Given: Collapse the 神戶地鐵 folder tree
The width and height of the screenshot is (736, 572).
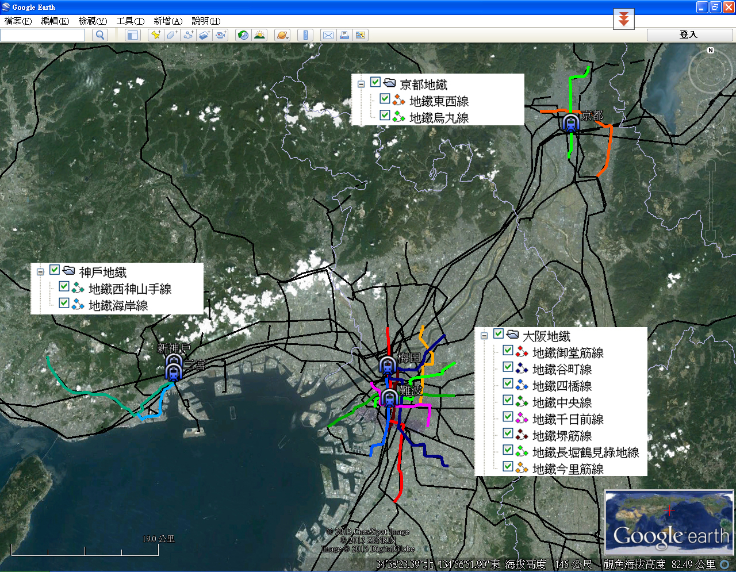Looking at the screenshot, I should [40, 271].
